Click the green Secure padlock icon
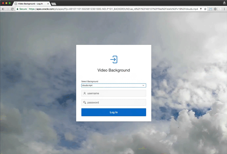The image size is (227, 154). (x=17, y=9)
